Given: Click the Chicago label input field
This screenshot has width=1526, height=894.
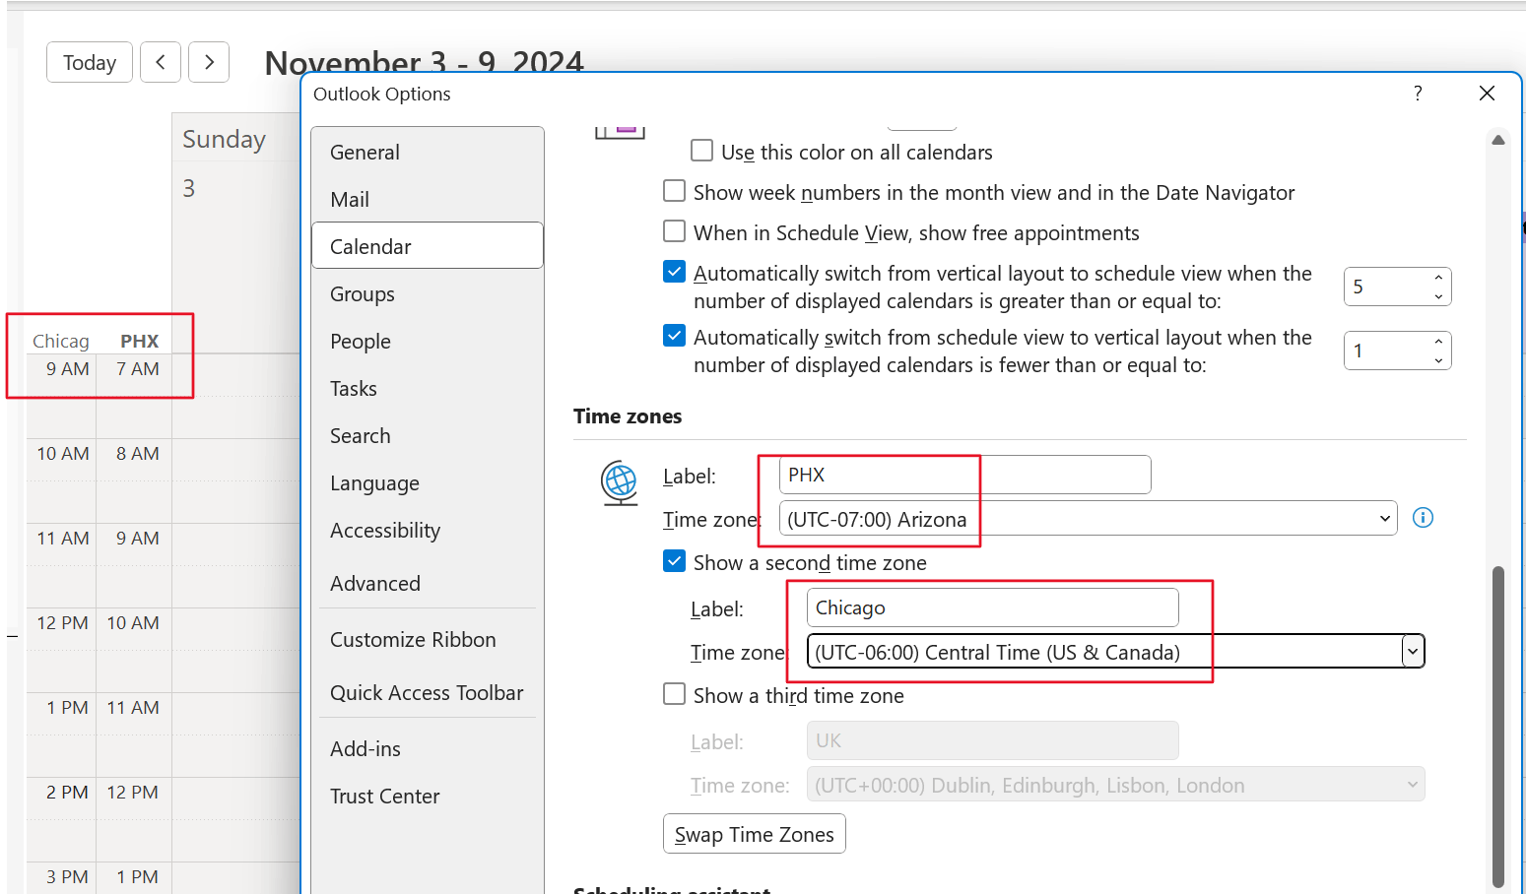Looking at the screenshot, I should [x=993, y=607].
